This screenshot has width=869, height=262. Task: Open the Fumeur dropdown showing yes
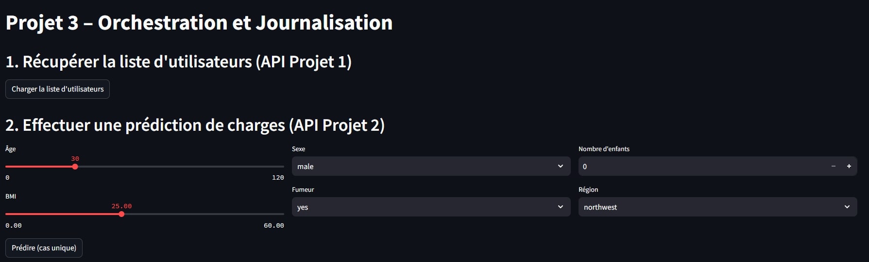pos(431,207)
